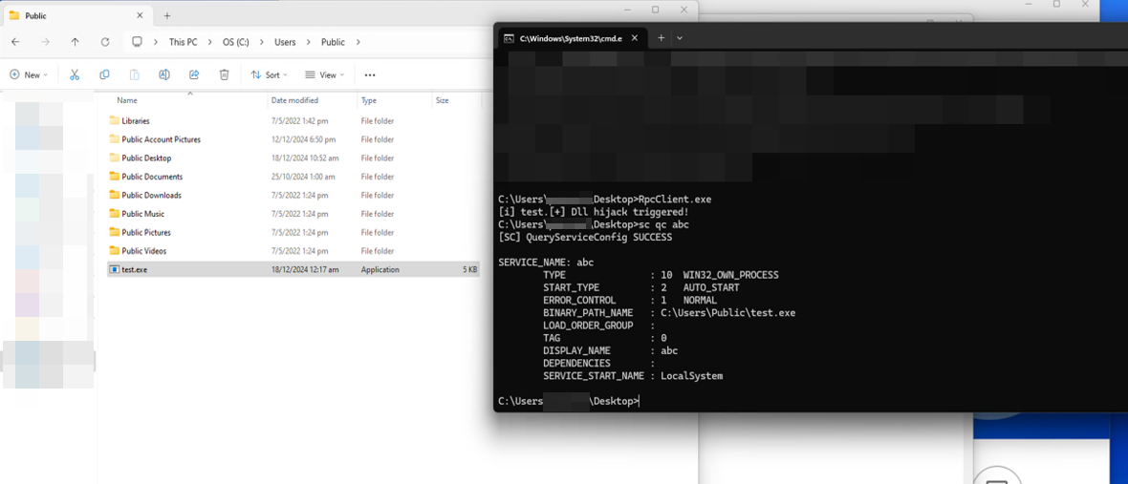1128x484 pixels.
Task: Click the Cut icon in Explorer toolbar
Action: pyautogui.click(x=75, y=74)
